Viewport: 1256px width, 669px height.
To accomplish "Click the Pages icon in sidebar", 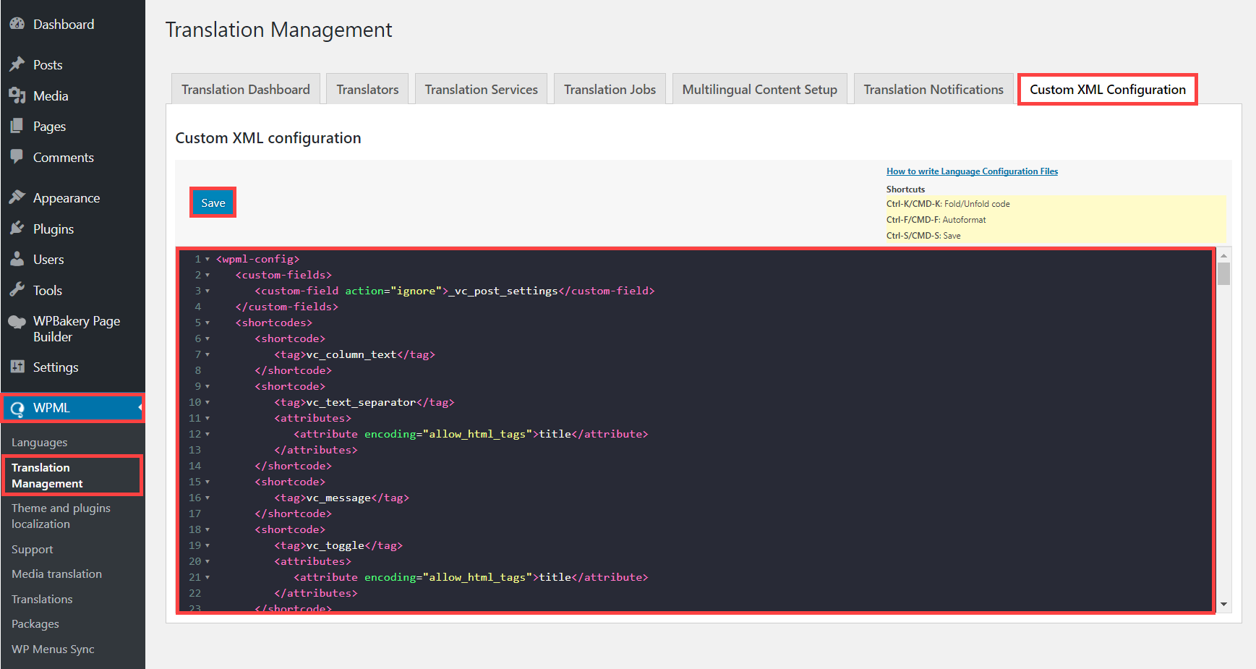I will [x=17, y=126].
